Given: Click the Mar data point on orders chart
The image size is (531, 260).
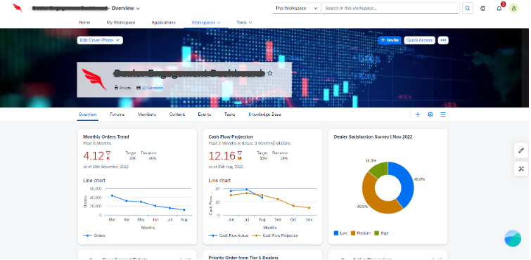Looking at the screenshot, I should [112, 195].
